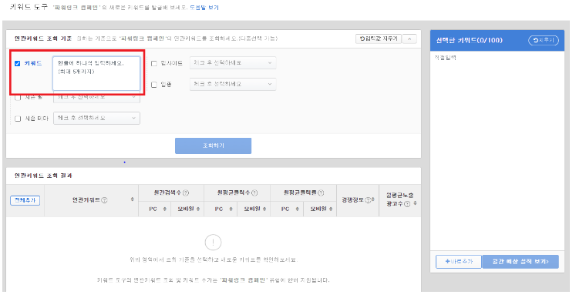576x298 pixels.
Task: Open 월간 예상 실적 보기
Action: [520, 262]
